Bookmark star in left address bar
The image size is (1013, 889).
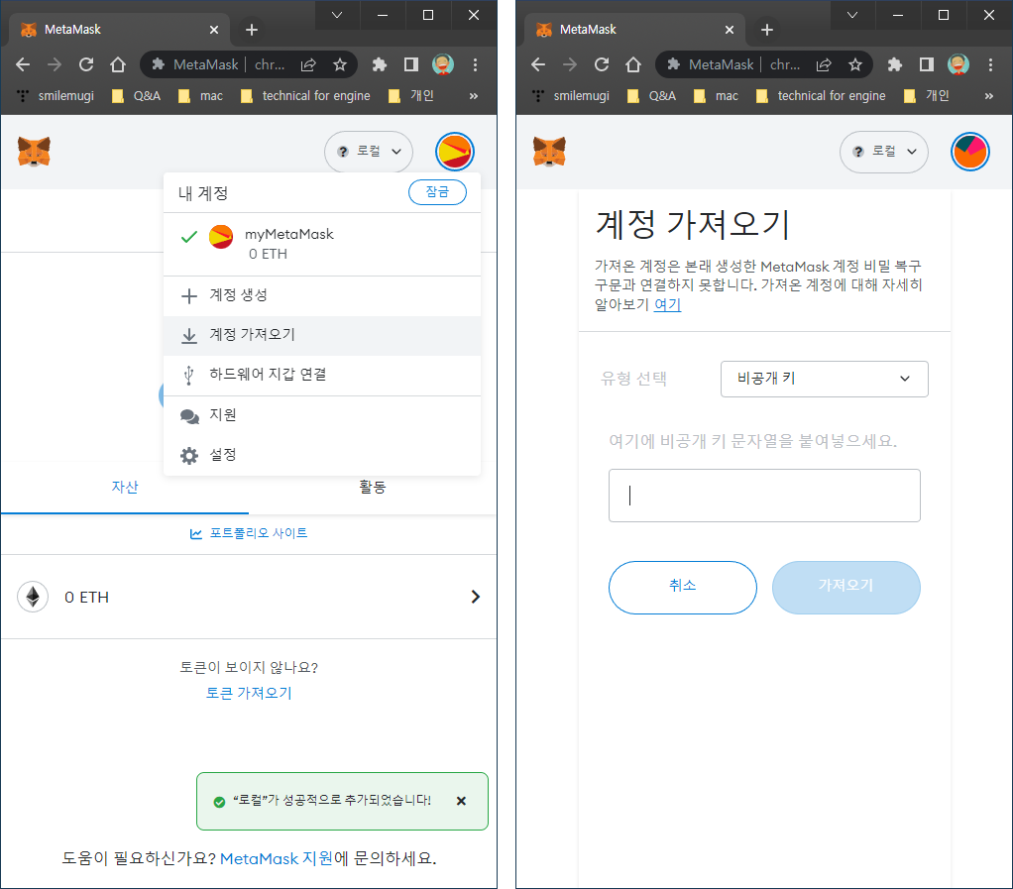[x=340, y=64]
